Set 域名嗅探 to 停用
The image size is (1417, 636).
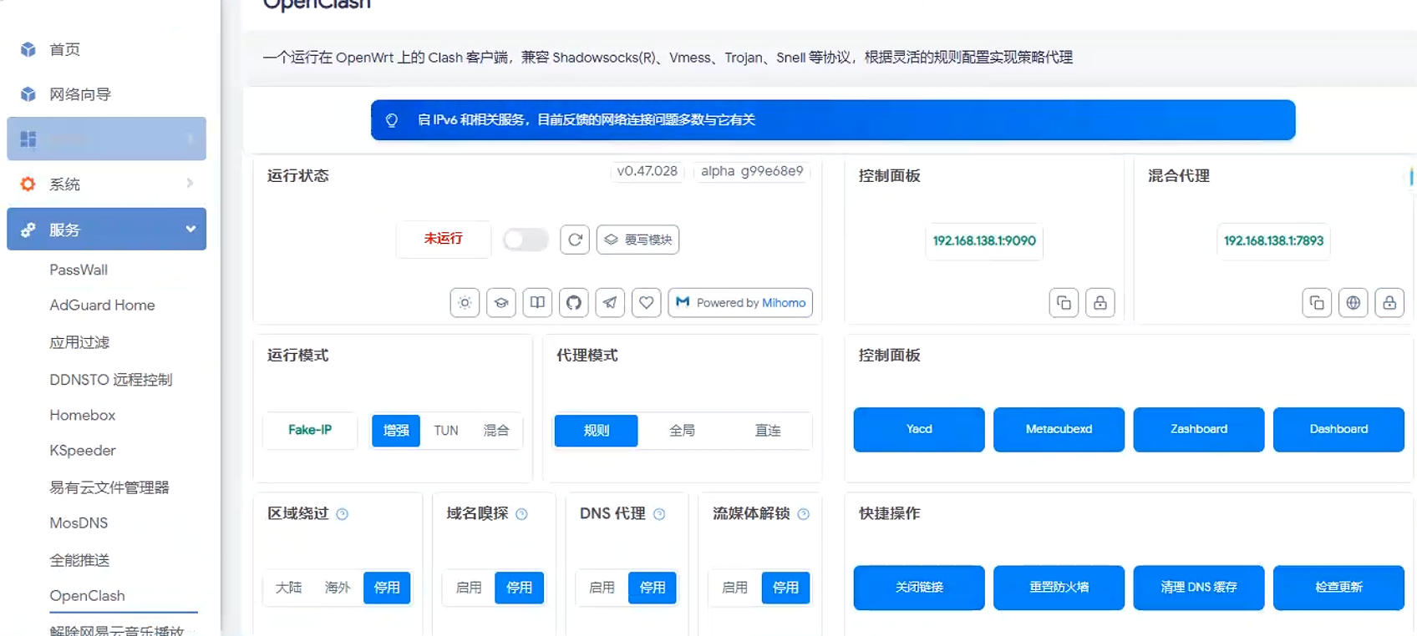[519, 588]
